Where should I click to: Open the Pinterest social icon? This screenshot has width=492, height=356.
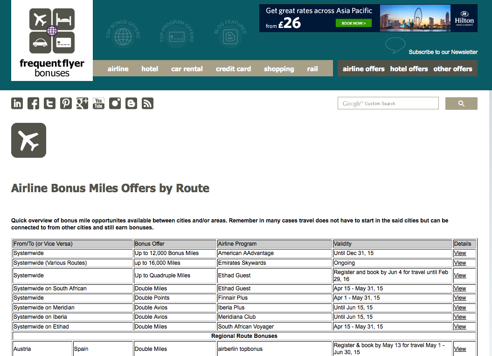click(66, 103)
